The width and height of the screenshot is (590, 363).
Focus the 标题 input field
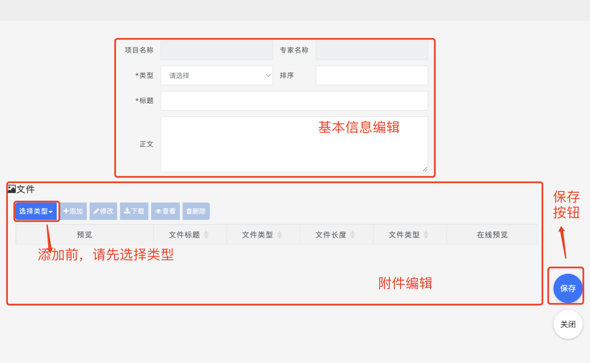294,101
